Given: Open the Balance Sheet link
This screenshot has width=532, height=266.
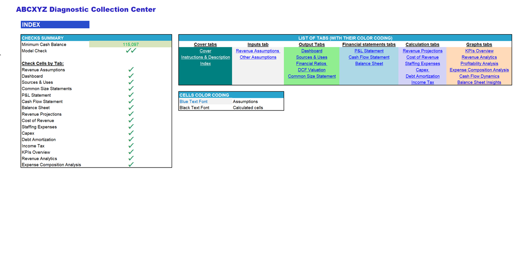Looking at the screenshot, I should pos(369,63).
